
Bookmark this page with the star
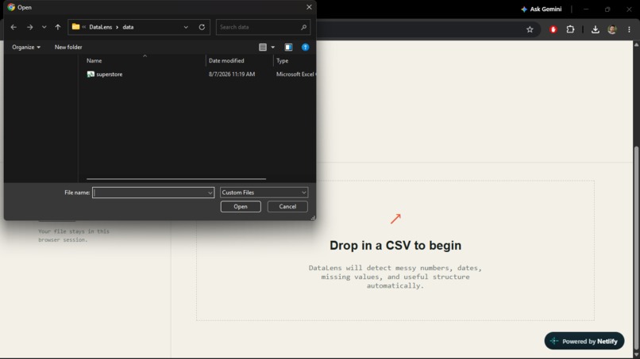pos(530,29)
